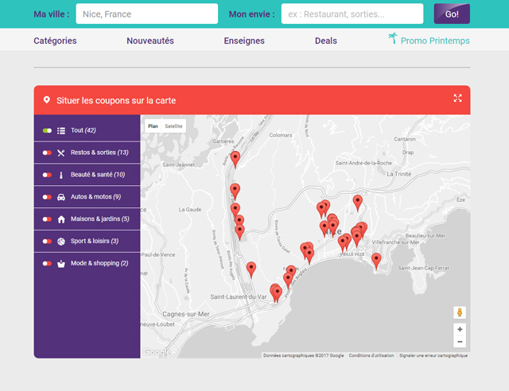Image resolution: width=509 pixels, height=391 pixels.
Task: Open the Nouveautés menu item
Action: point(150,41)
